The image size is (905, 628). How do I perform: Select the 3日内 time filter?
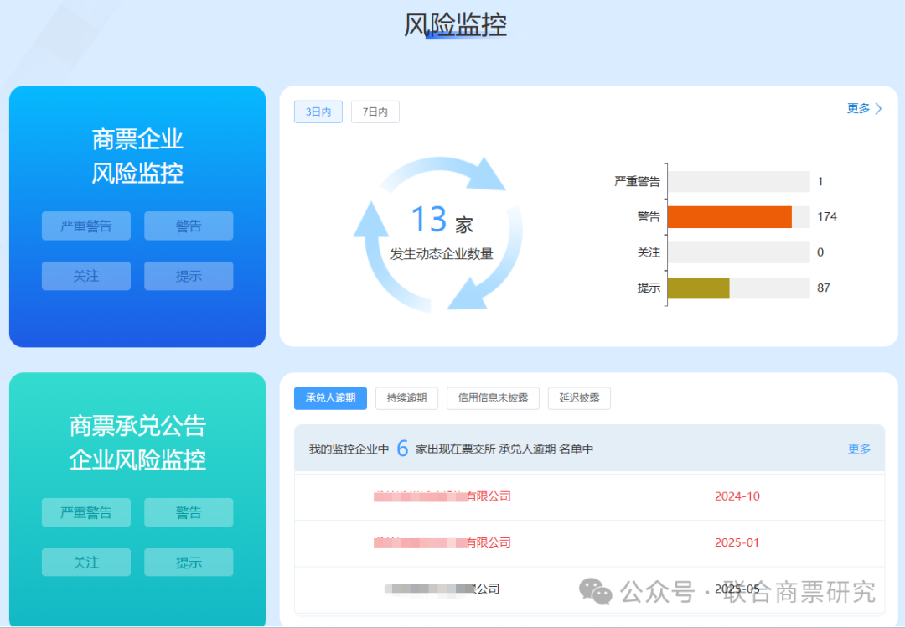(318, 112)
